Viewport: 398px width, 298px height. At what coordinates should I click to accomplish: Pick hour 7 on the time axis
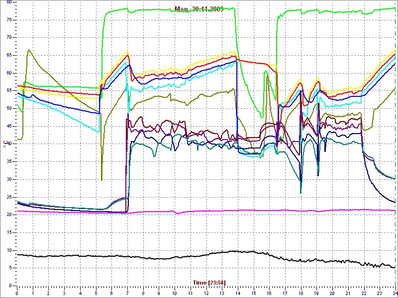pyautogui.click(x=127, y=292)
